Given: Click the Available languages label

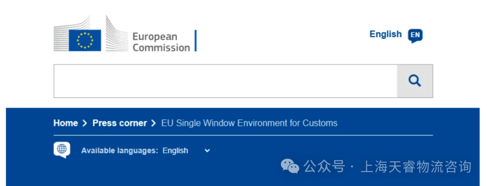Looking at the screenshot, I should (x=119, y=151).
